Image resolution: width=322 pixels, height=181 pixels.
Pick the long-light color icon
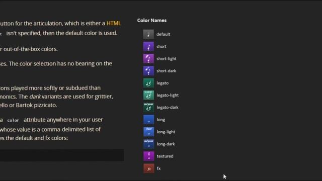pyautogui.click(x=148, y=132)
